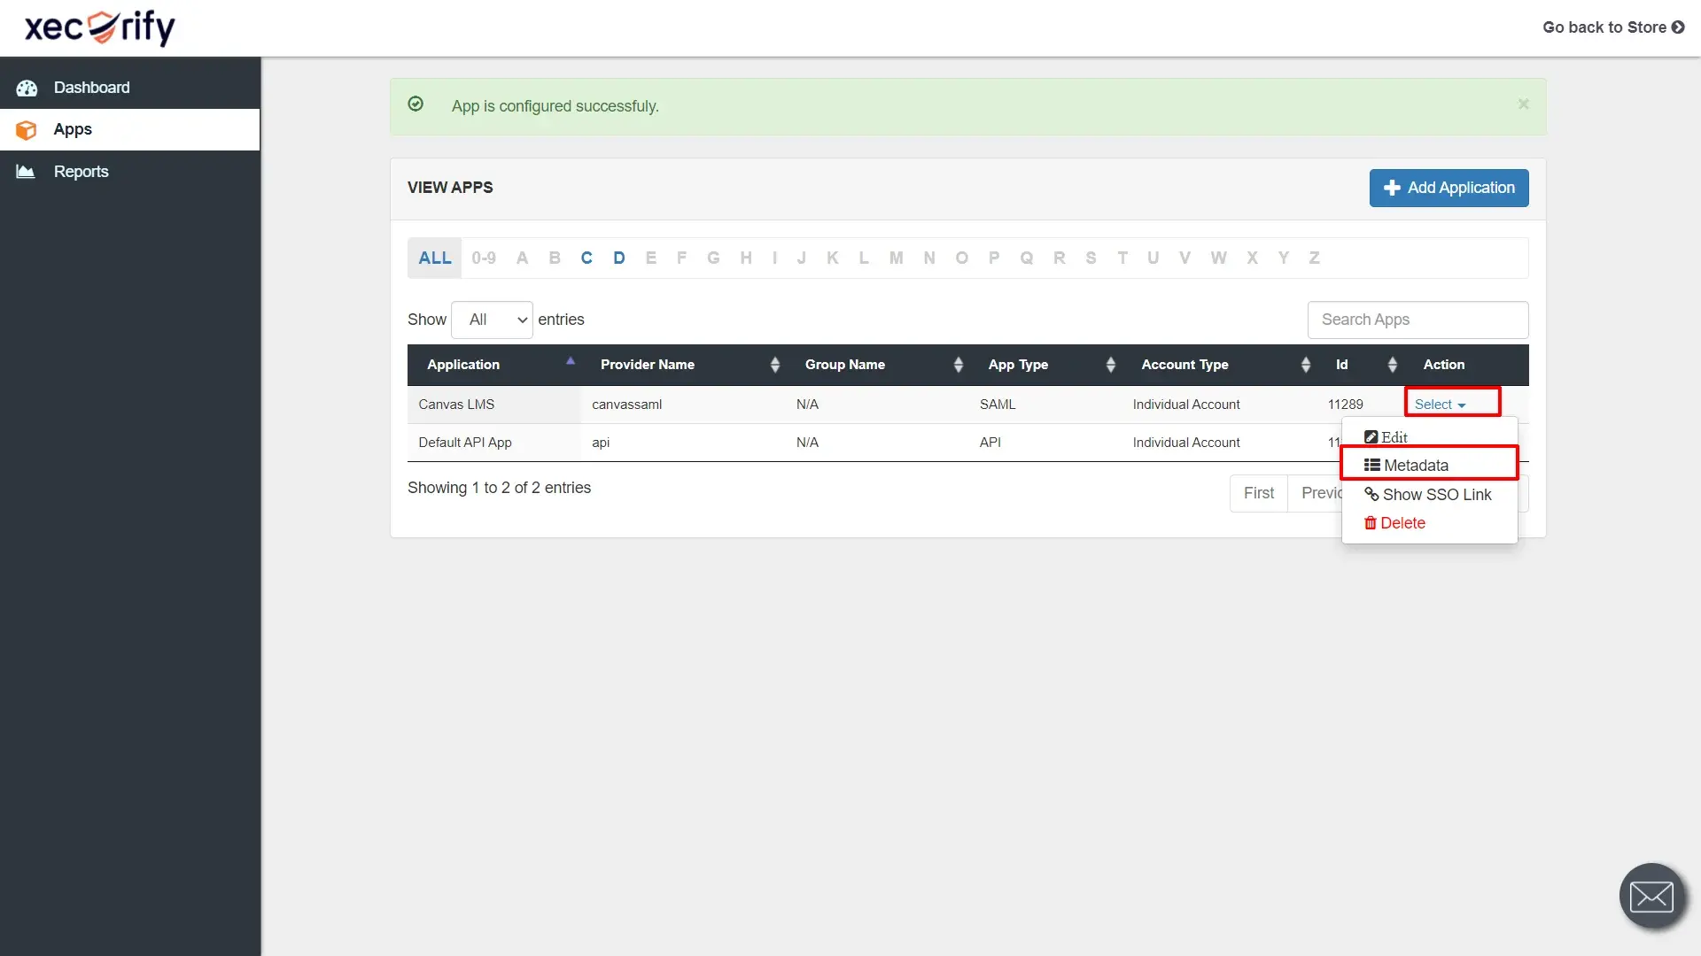Click the Reports chart icon in sidebar

click(x=26, y=172)
